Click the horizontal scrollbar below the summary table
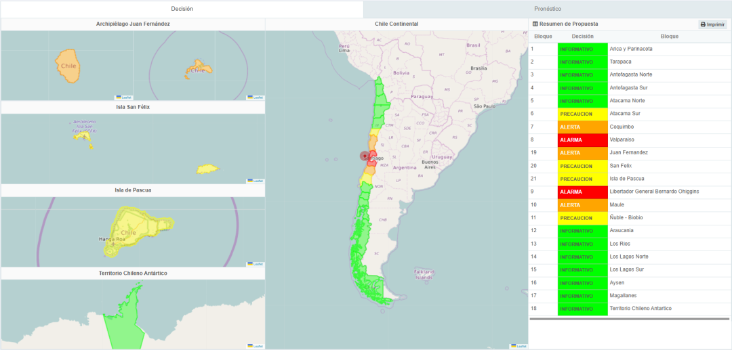Screen dimensions: 732x350 [x=629, y=319]
